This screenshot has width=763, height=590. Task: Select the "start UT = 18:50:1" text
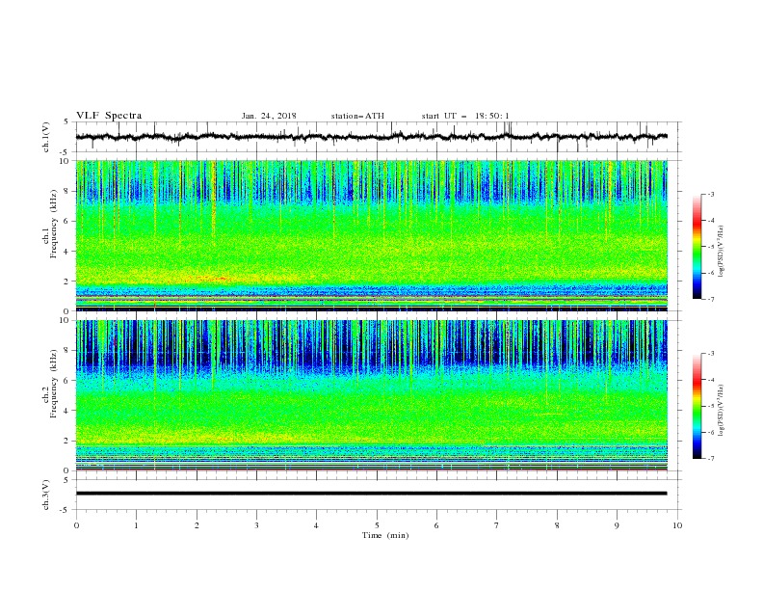[465, 116]
